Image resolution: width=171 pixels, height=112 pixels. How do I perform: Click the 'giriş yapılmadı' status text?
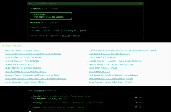[52, 36]
